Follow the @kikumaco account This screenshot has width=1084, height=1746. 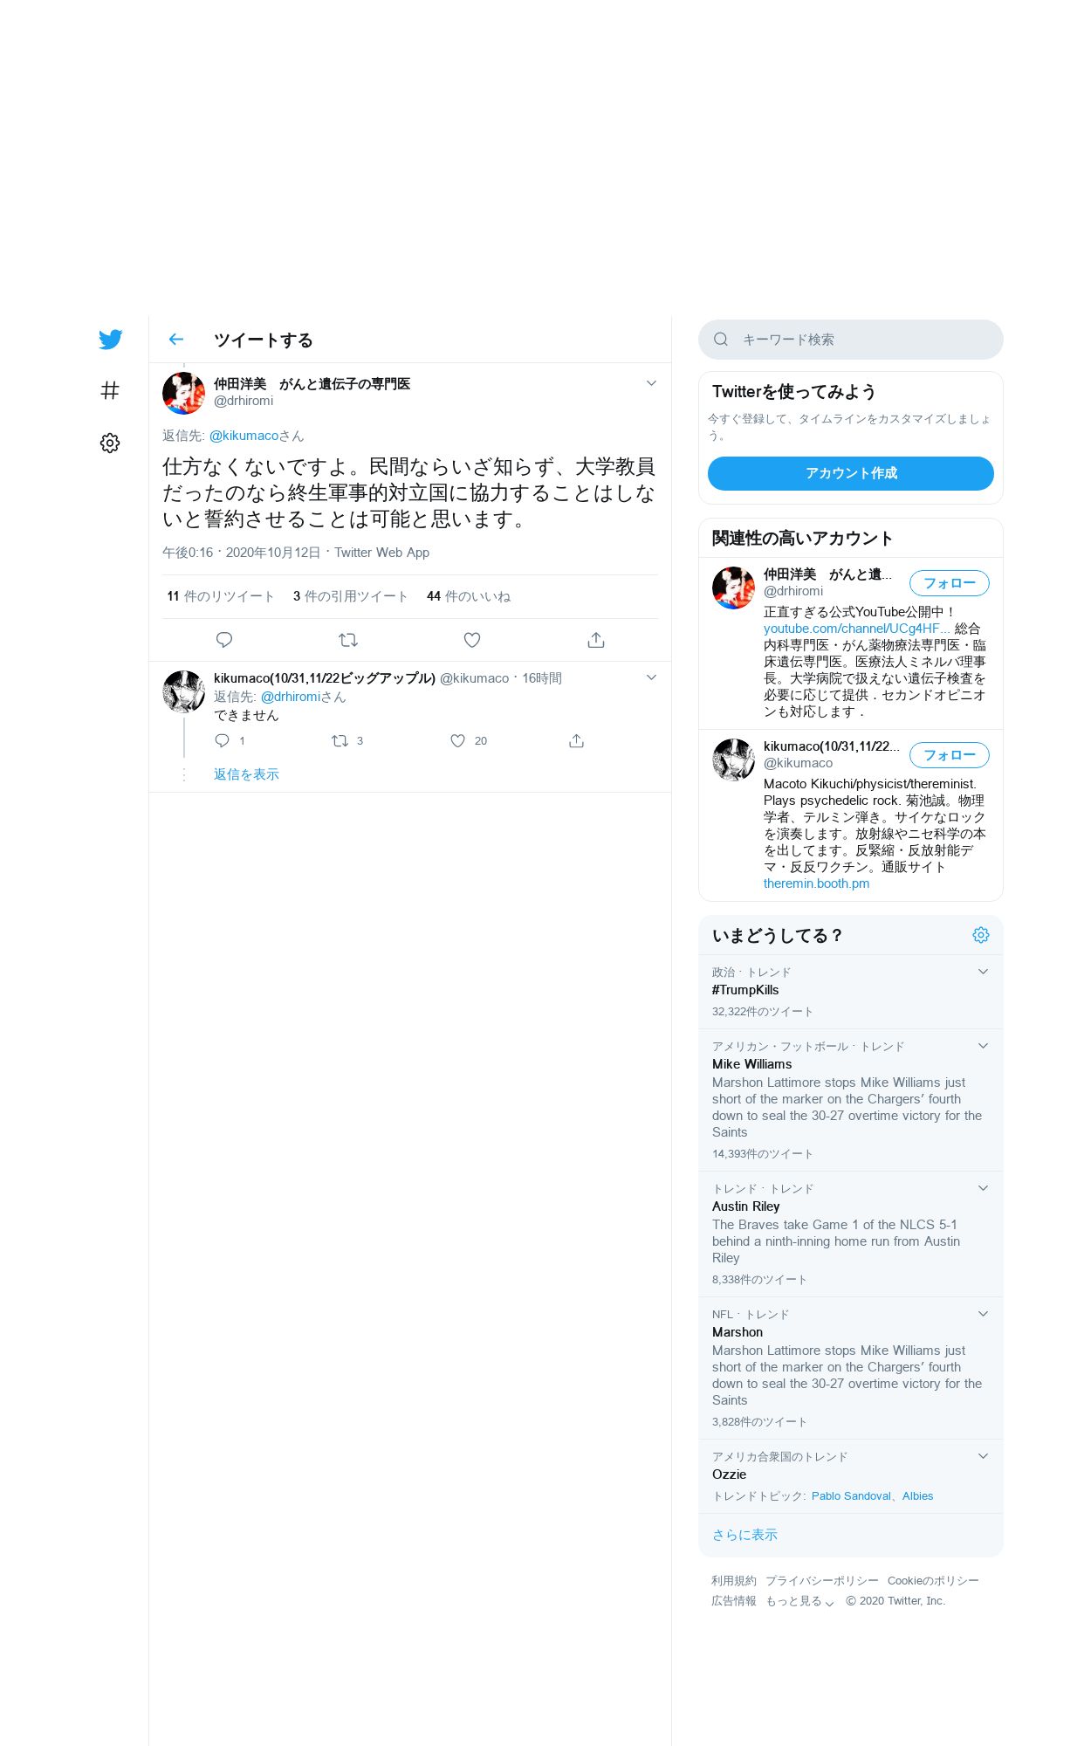click(950, 755)
